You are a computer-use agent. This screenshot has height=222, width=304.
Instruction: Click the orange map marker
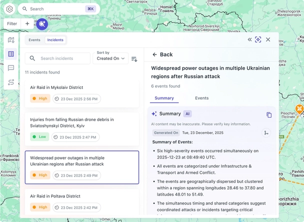point(299,109)
